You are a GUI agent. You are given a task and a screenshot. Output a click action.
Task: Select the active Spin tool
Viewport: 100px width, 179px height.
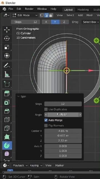click(x=7, y=145)
